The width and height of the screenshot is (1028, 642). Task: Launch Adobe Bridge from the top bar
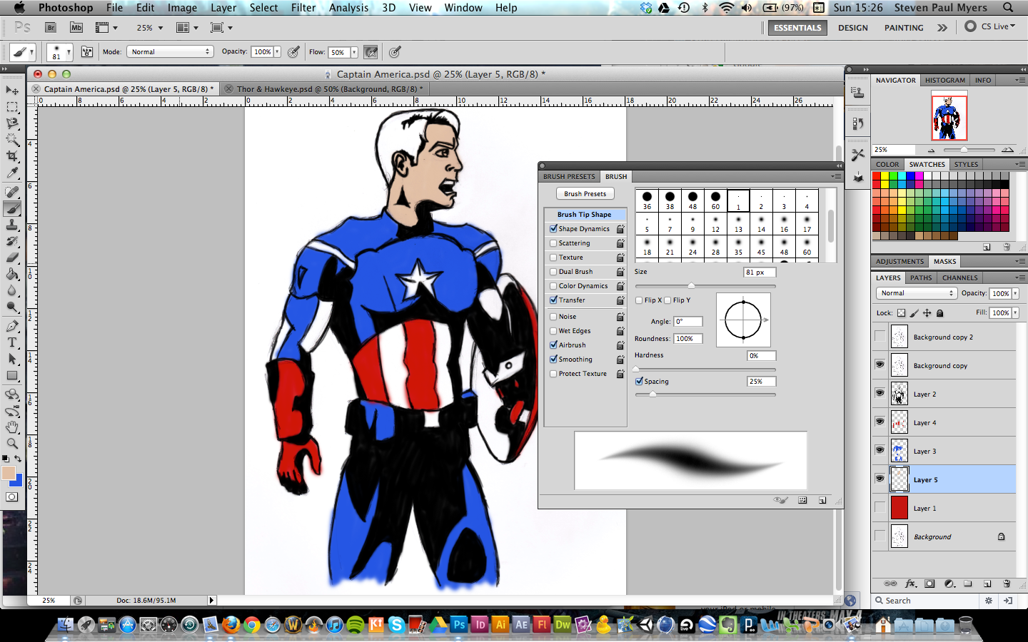point(51,28)
